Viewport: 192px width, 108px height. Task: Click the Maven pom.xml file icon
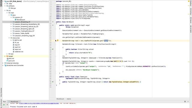tap(7, 61)
